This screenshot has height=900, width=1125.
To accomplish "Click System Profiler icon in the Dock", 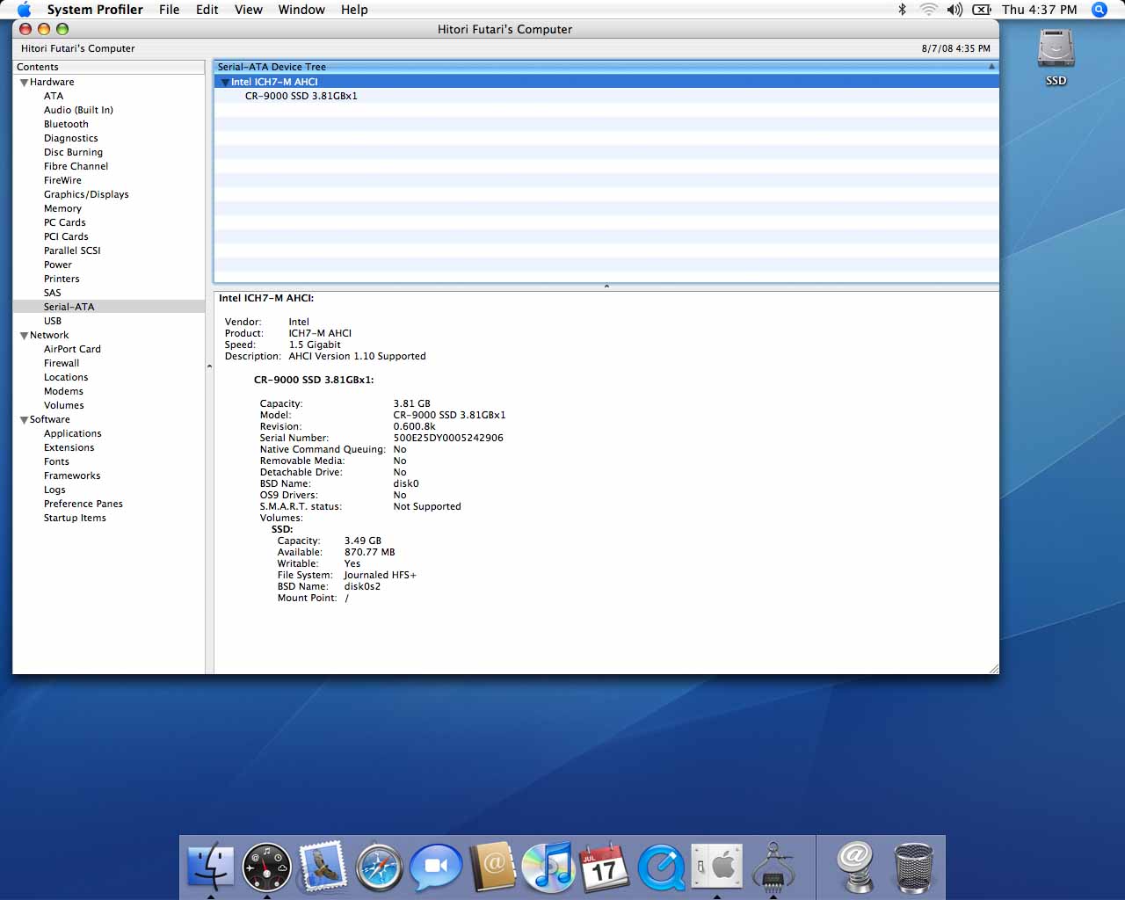I will [x=773, y=867].
